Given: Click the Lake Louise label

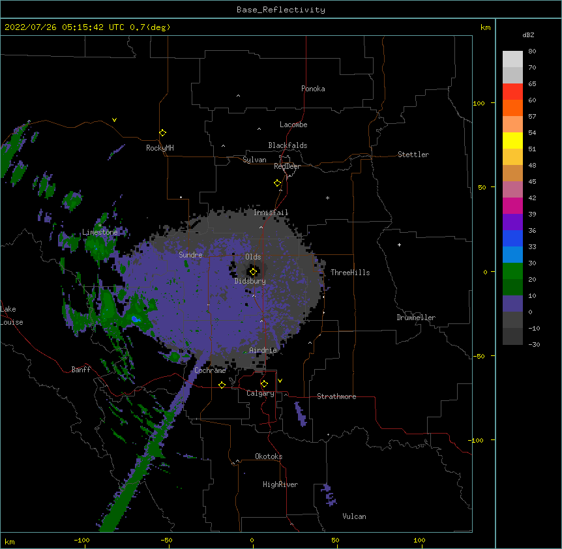Looking at the screenshot, I should [12, 316].
